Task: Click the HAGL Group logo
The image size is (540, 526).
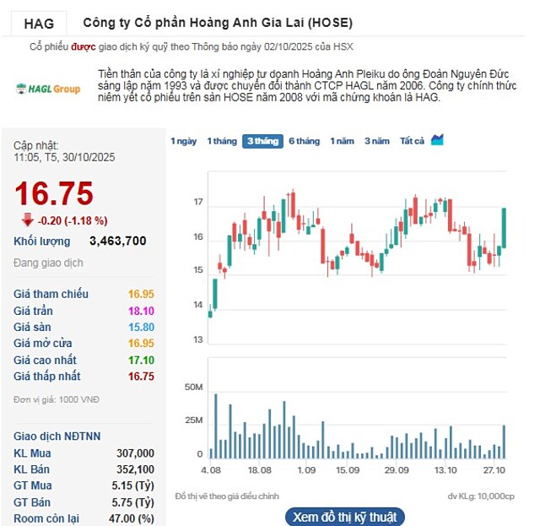Action: (49, 89)
